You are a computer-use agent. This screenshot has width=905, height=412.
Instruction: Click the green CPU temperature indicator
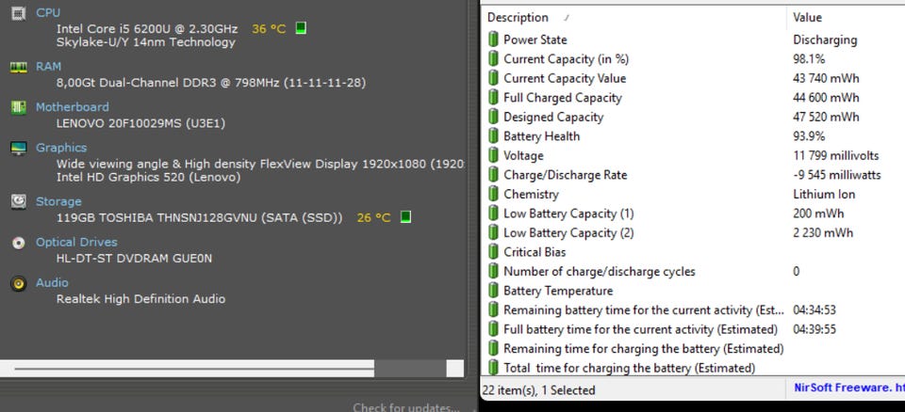(301, 27)
